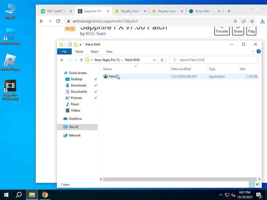Image resolution: width=267 pixels, height=200 pixels.
Task: Click Chrome taskbar icon
Action: [x=45, y=195]
